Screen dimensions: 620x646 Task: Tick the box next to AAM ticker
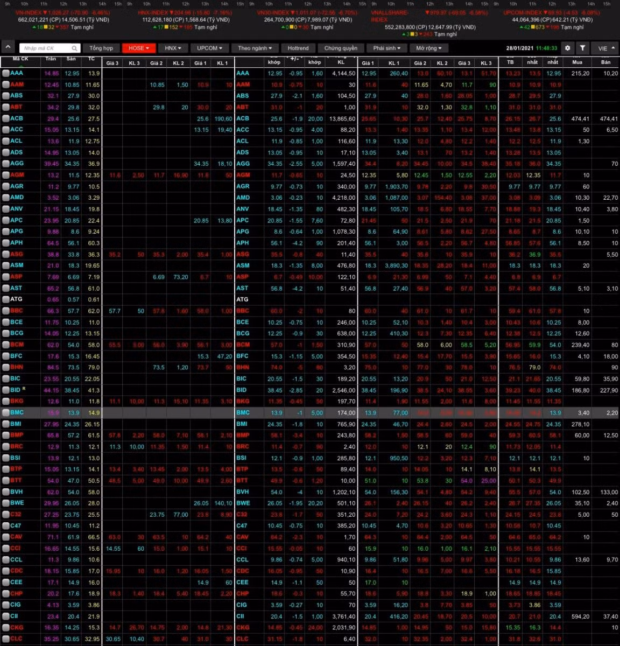pyautogui.click(x=5, y=85)
